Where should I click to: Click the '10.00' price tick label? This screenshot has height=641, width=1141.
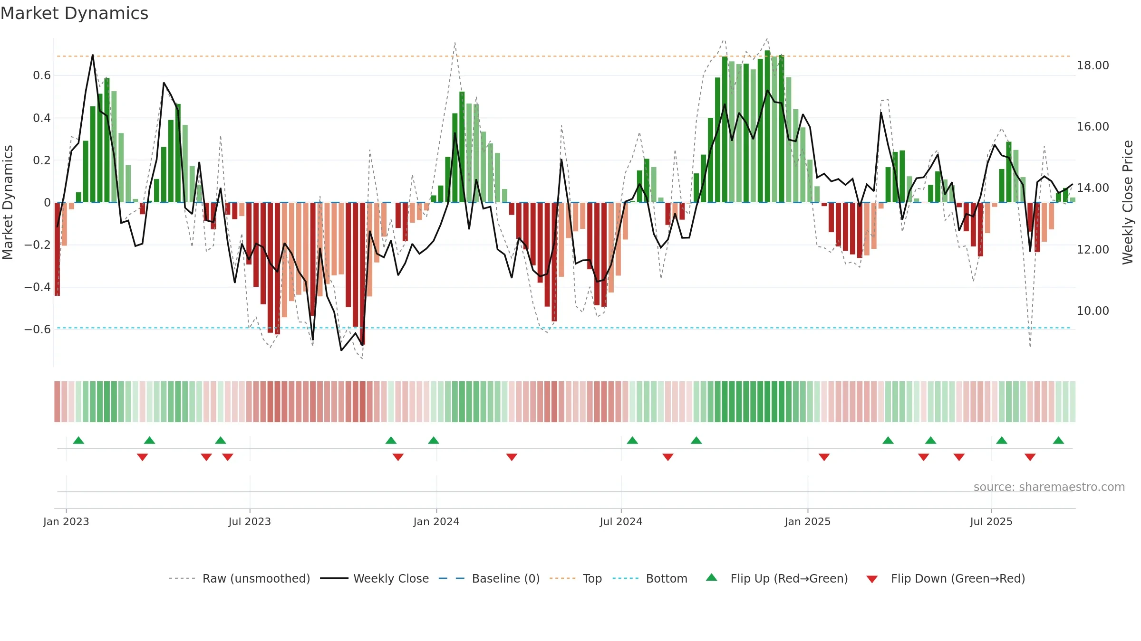point(1093,311)
